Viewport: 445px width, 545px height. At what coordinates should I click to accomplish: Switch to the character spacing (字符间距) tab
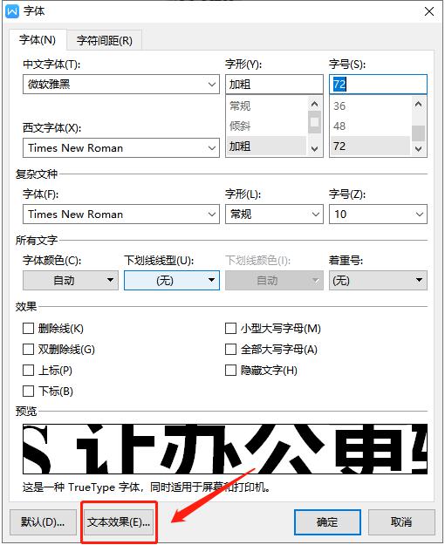[105, 41]
